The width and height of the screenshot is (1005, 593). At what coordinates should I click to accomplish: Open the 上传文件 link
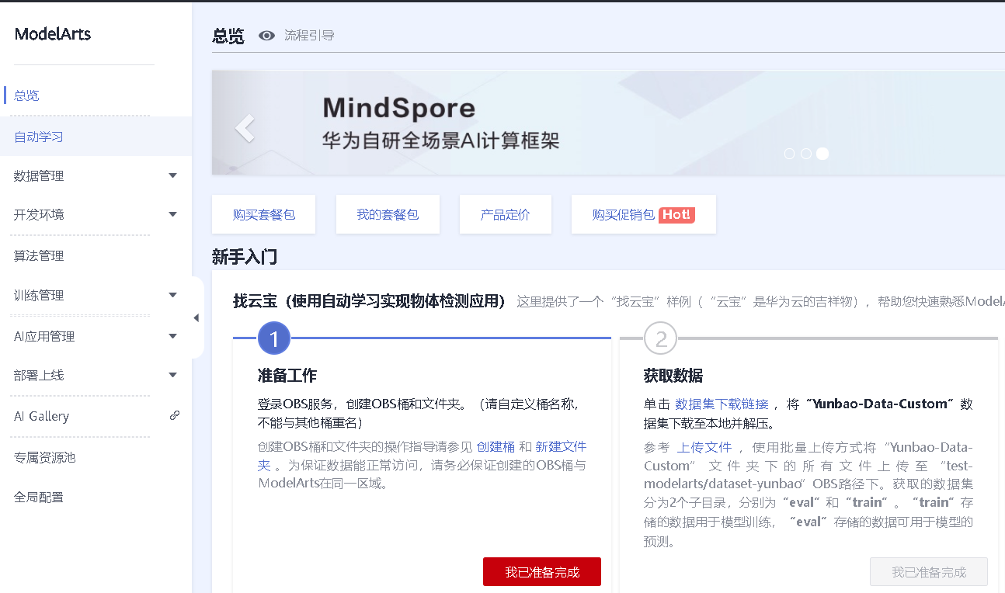(x=704, y=447)
